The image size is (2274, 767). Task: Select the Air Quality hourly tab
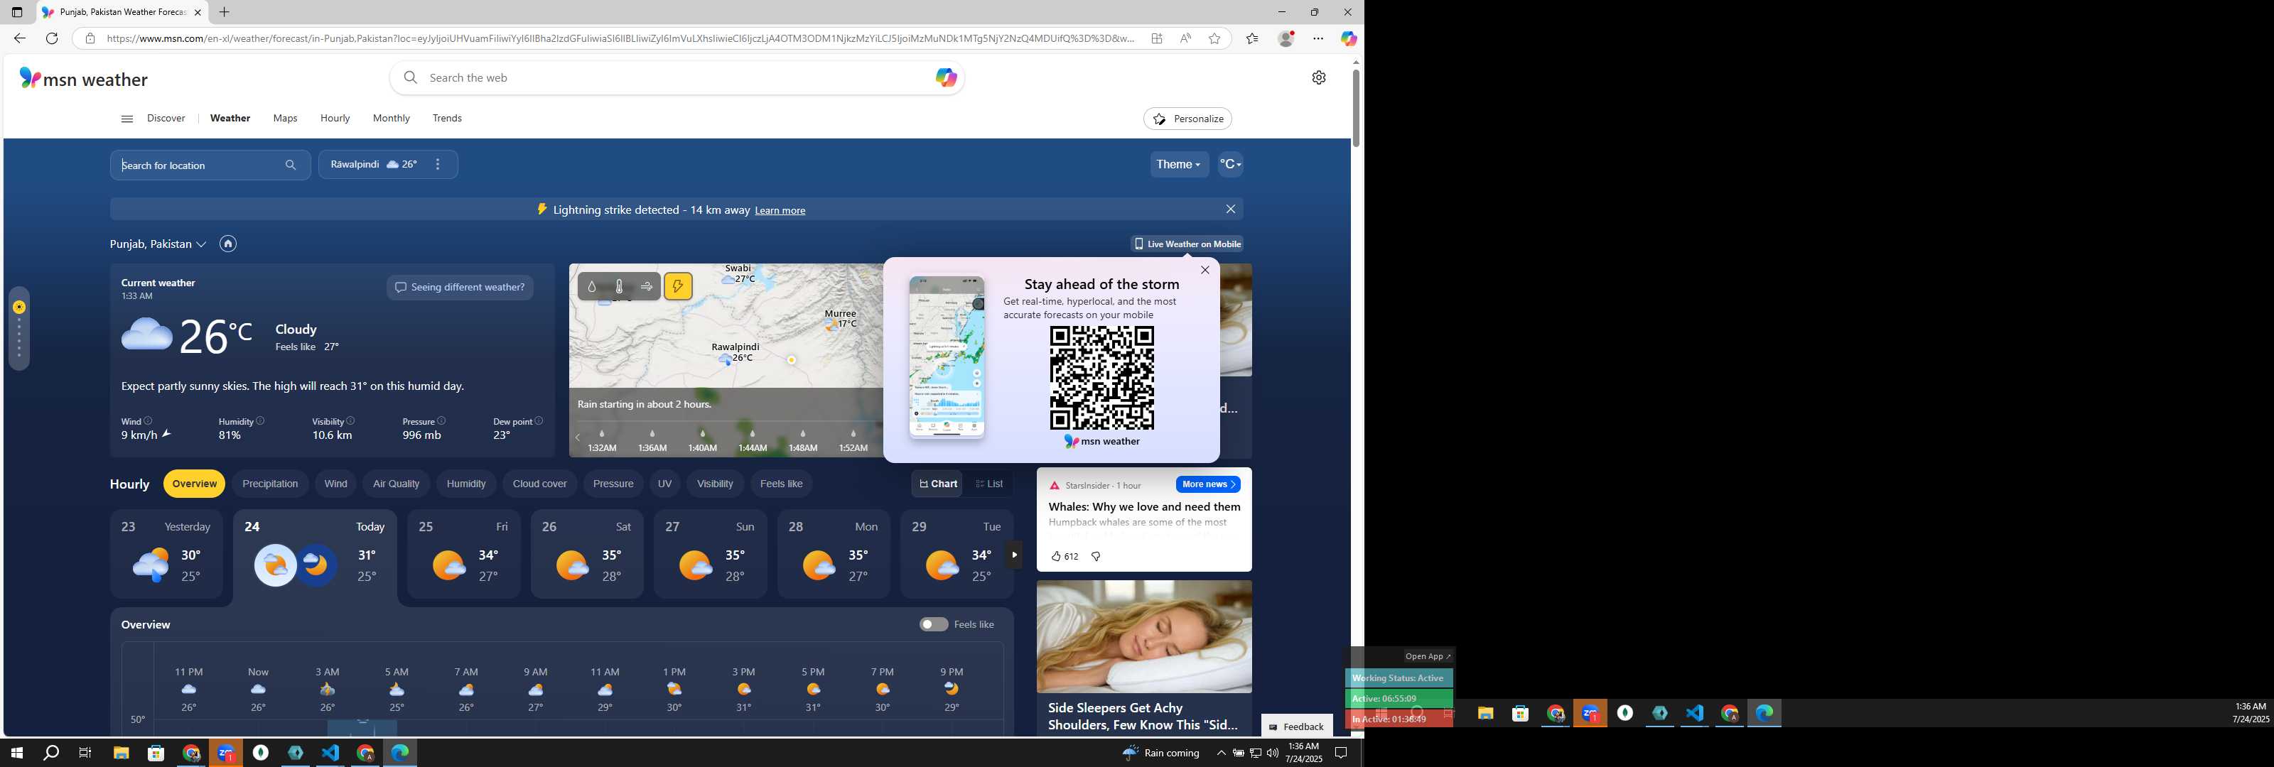coord(397,484)
